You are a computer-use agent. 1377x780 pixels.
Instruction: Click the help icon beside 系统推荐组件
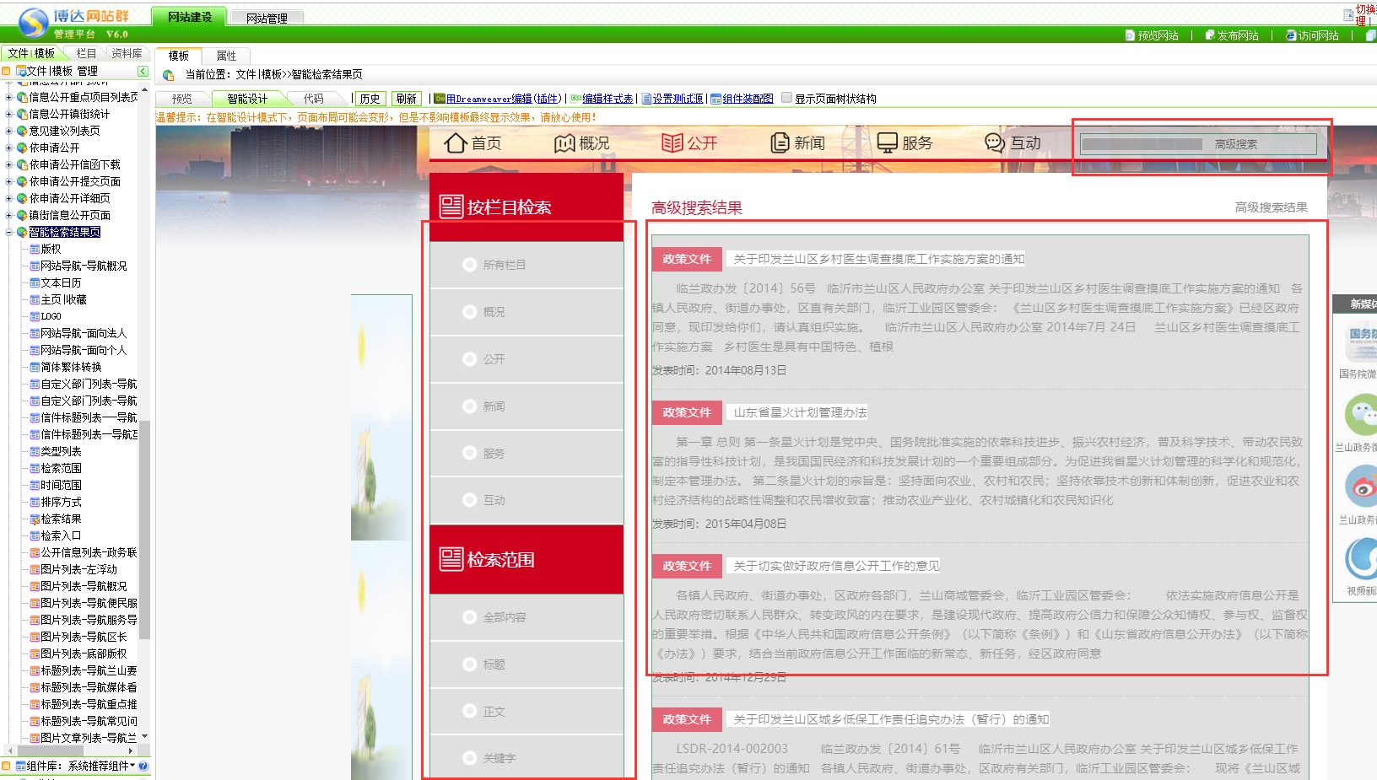pyautogui.click(x=143, y=766)
